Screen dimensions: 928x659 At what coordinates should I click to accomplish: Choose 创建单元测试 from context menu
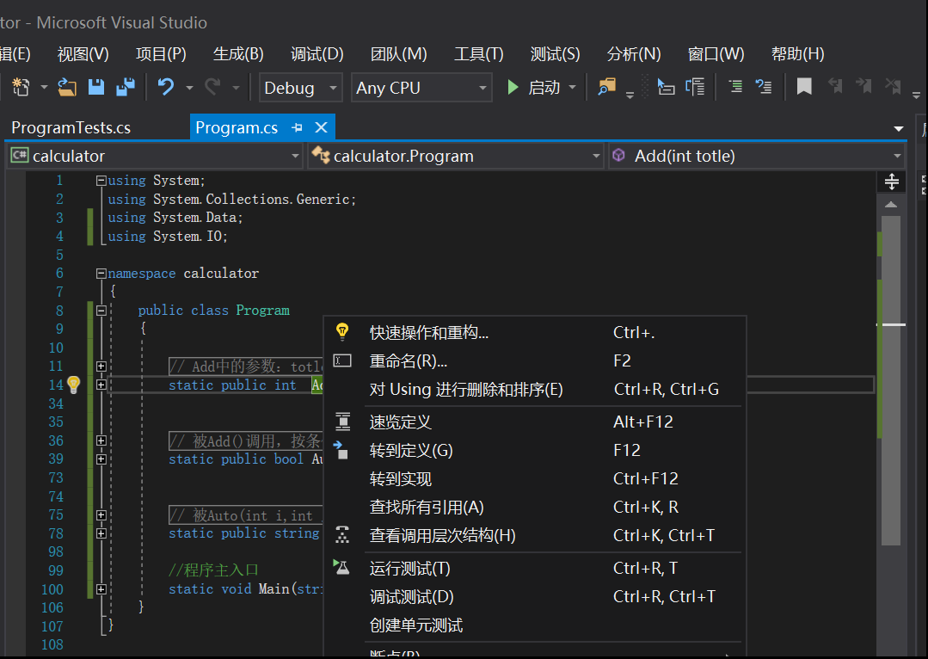[416, 625]
